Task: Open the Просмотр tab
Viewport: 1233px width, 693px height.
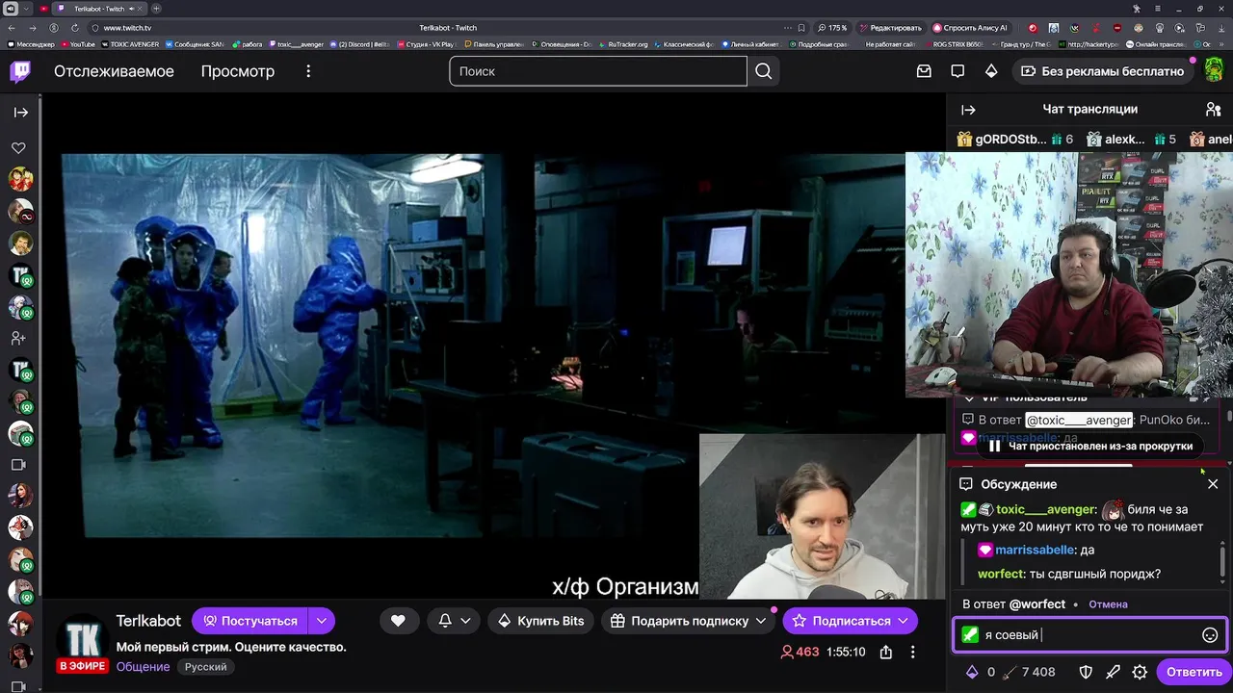Action: [237, 71]
